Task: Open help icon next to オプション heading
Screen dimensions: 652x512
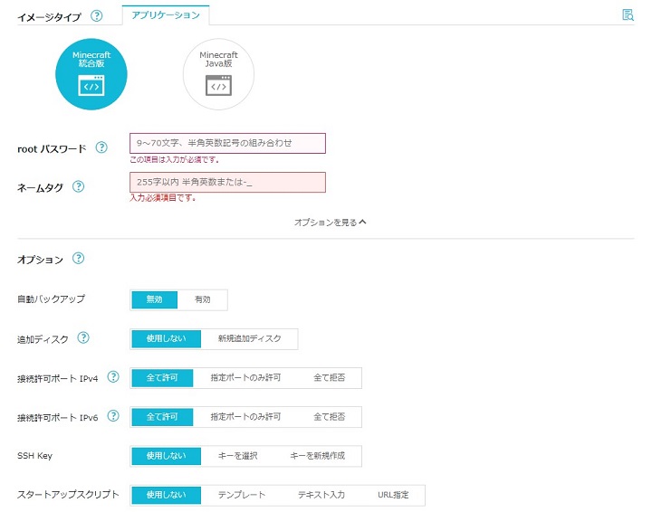Action: [78, 259]
